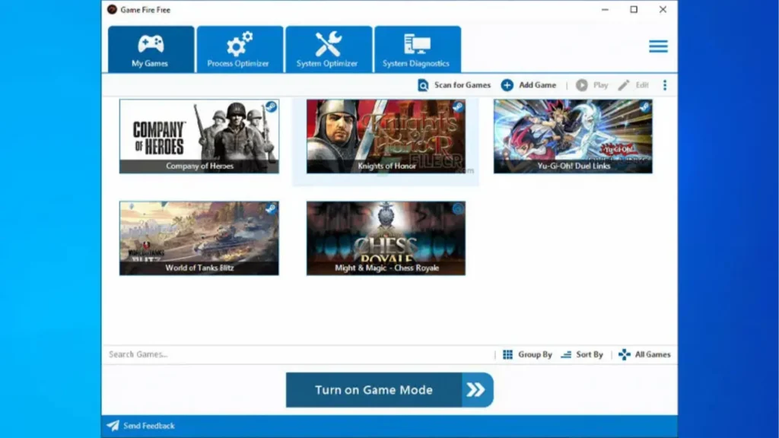Click the Sort By lines icon
Screen dimensions: 779x438
coord(565,354)
